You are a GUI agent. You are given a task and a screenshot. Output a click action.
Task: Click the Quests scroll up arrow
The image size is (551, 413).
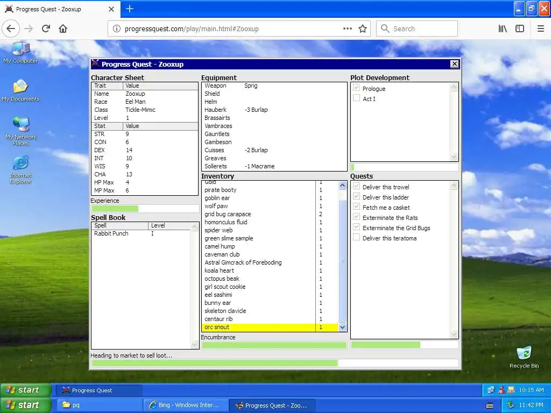click(454, 186)
